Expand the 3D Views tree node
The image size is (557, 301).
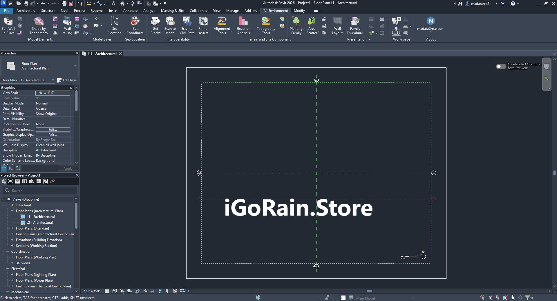[x=12, y=263]
